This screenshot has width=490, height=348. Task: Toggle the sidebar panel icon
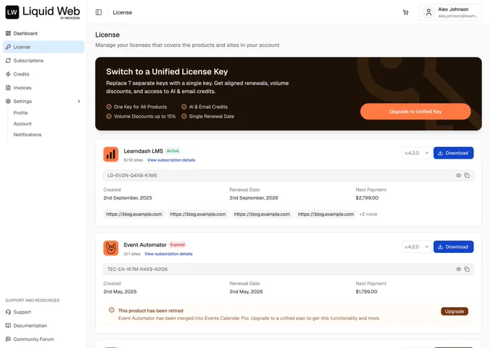(99, 12)
